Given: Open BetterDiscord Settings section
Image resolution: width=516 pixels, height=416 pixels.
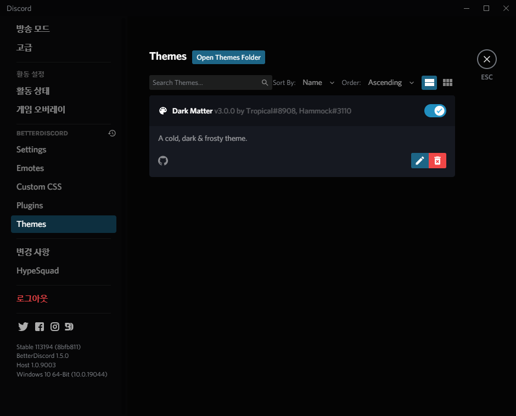Looking at the screenshot, I should click(x=64, y=150).
